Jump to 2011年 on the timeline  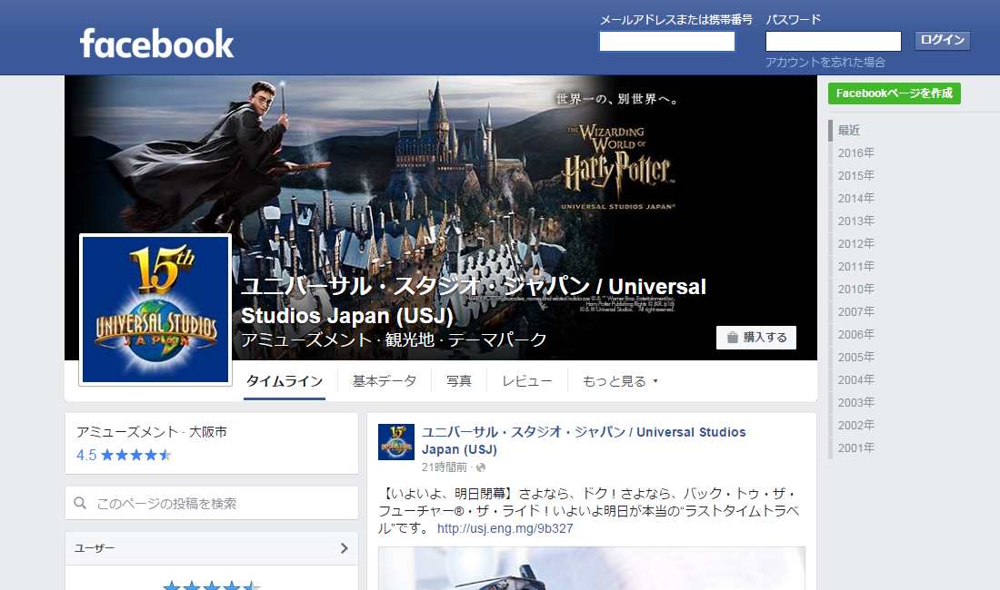click(855, 267)
